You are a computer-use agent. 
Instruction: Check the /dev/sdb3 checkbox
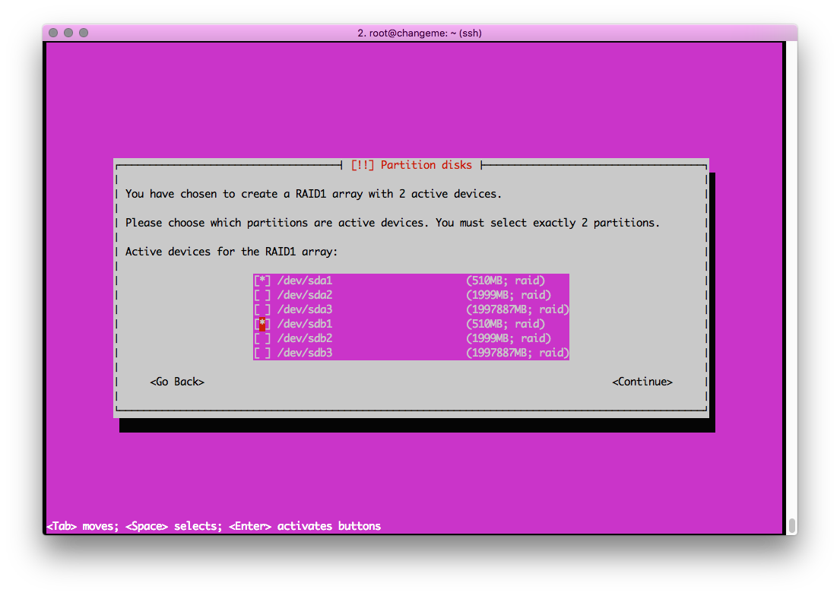(x=262, y=353)
